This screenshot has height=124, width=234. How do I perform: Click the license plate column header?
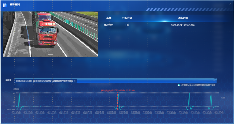[109, 18]
